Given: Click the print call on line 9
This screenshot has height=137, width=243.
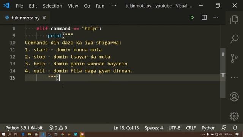Looking at the screenshot, I should [55, 36].
